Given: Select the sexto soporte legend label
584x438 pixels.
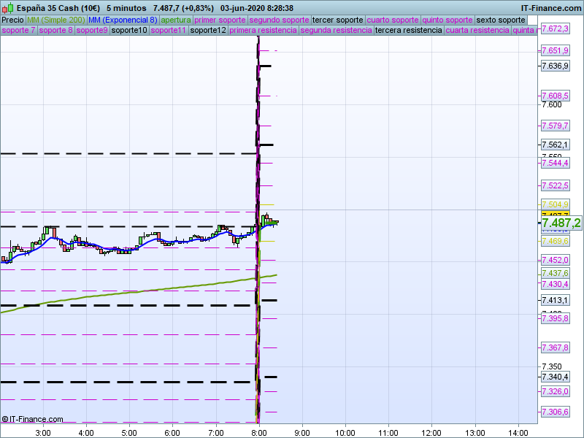Looking at the screenshot, I should click(x=500, y=20).
